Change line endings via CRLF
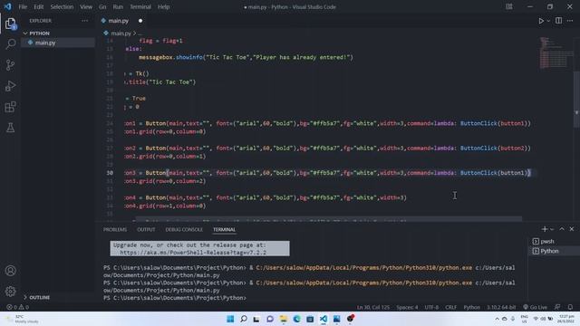Screen dimensions: 580x326 pyautogui.click(x=450, y=307)
